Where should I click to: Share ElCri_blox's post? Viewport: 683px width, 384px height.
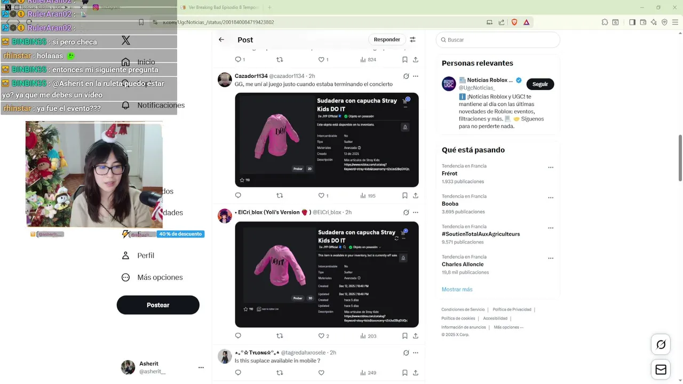[416, 336]
